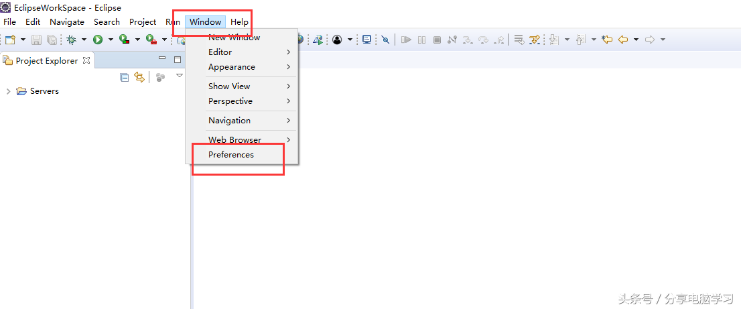Screen dimensions: 741x309
Task: Click the Terminate stop icon
Action: pos(437,40)
